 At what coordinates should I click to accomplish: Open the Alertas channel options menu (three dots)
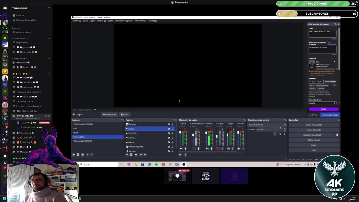(185, 149)
